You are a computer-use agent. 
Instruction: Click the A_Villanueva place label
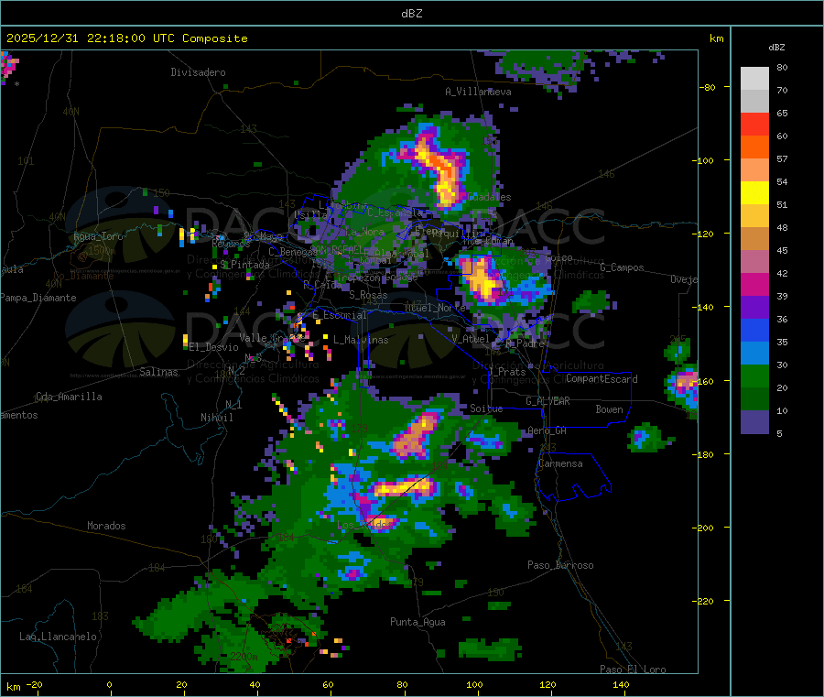tap(478, 92)
